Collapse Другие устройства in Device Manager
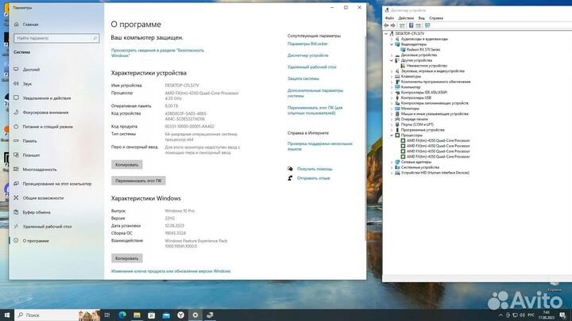Screen dimensions: 572x321 click(392, 60)
